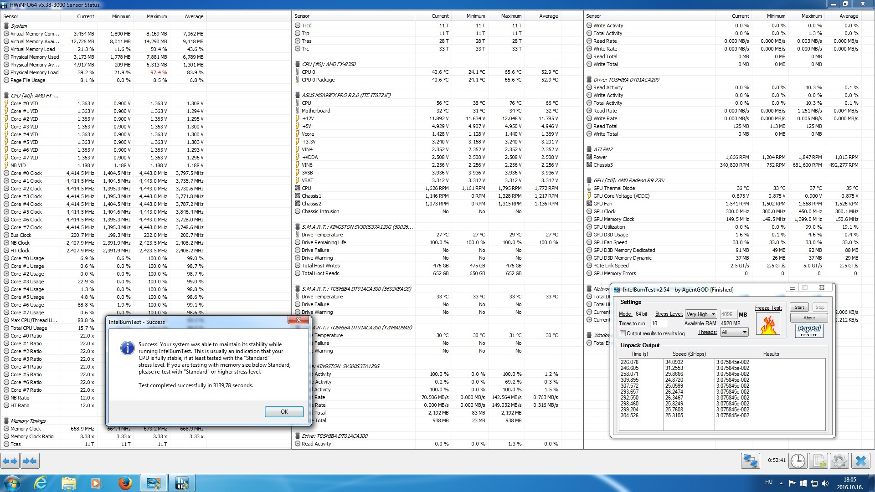Click the About button in IntelBurnTest
The image size is (875, 492).
[809, 318]
